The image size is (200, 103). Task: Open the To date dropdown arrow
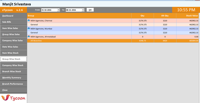point(83,10)
